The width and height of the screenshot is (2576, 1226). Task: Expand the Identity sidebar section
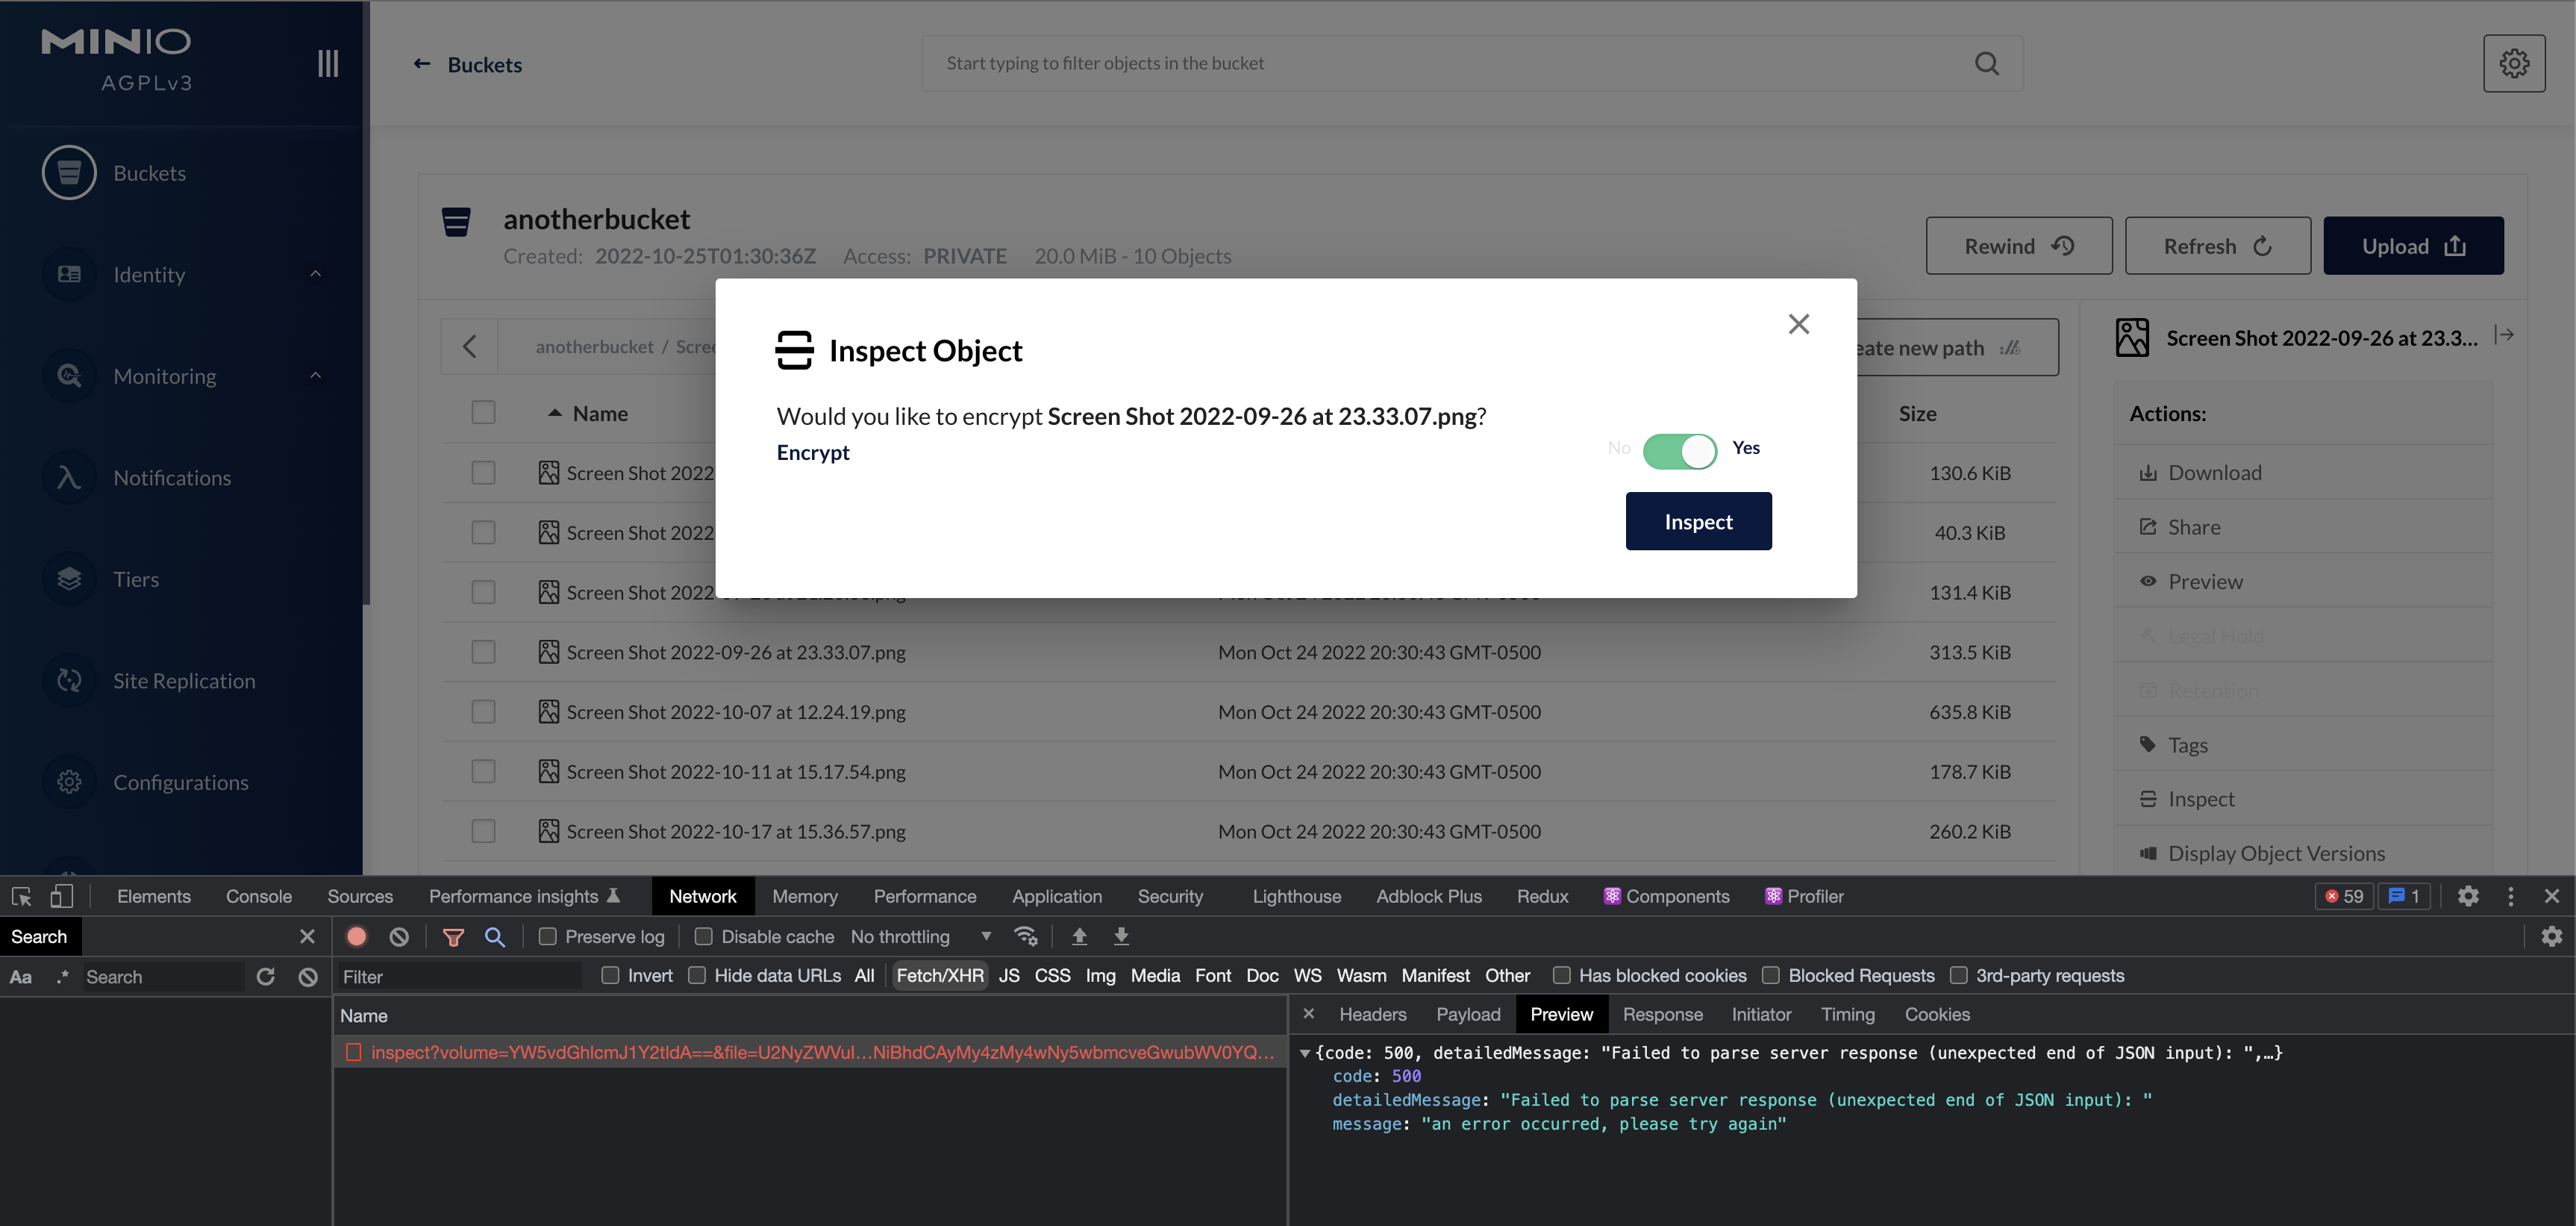pos(315,274)
